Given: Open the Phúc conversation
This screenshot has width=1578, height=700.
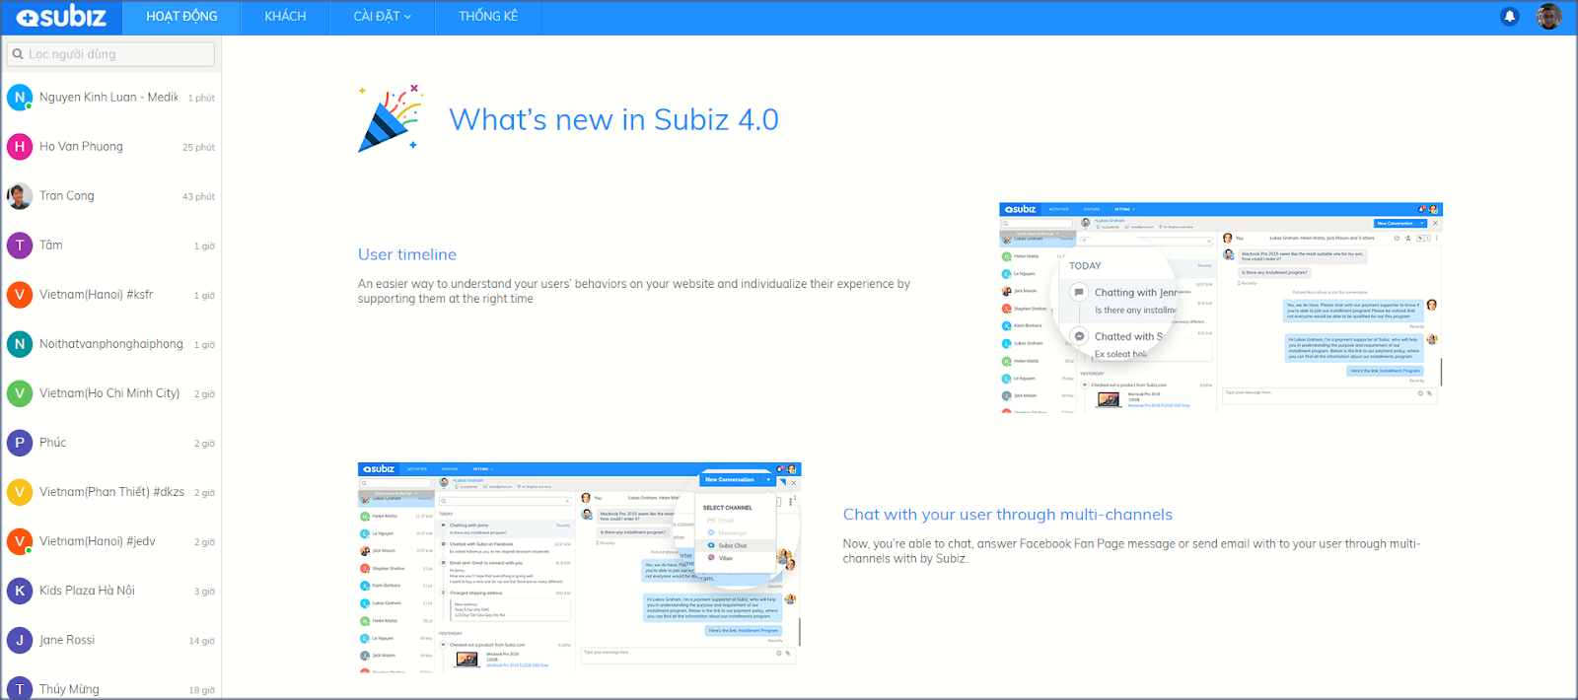Looking at the screenshot, I should (x=110, y=443).
